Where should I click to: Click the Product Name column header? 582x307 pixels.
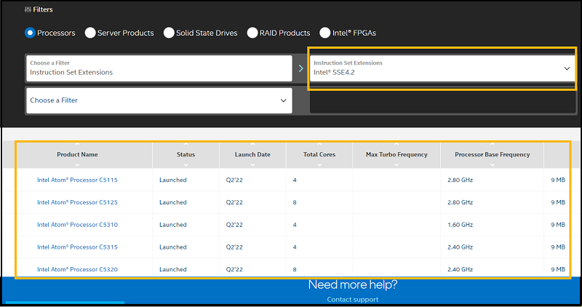click(77, 154)
